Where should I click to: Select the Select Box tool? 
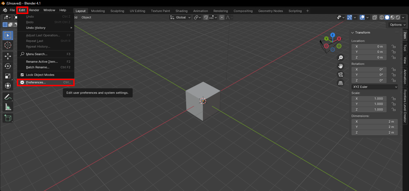[8, 35]
